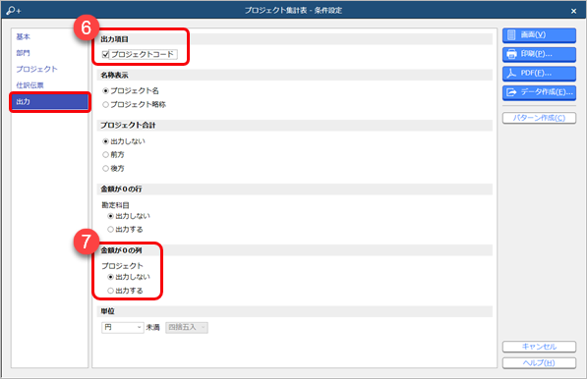This screenshot has width=587, height=379.
Task: Select the 出力 tab in sidebar
Action: [x=50, y=102]
